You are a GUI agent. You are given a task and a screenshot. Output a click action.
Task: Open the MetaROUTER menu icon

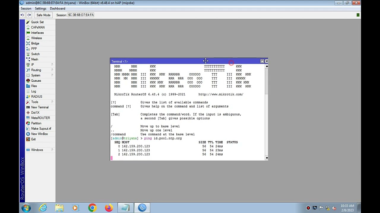point(28,118)
